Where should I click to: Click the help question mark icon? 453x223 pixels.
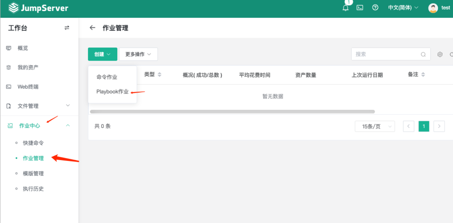375,7
